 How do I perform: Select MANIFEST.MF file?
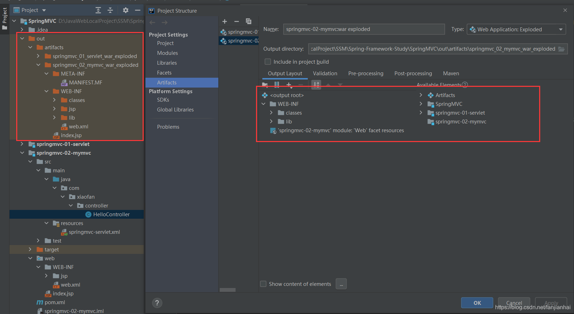(82, 83)
